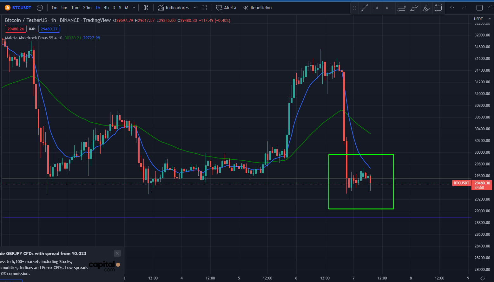Select the brush drawing tool

coord(414,8)
